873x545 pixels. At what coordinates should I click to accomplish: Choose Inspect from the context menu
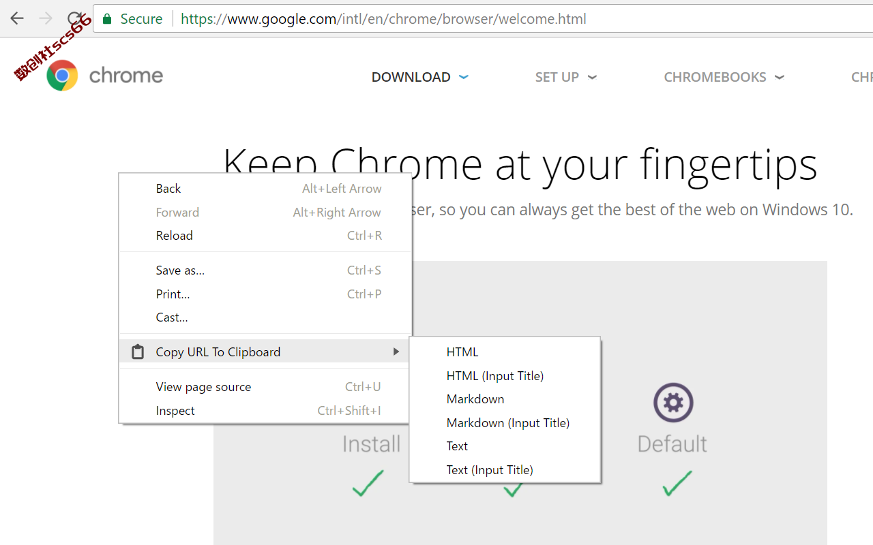click(x=265, y=411)
